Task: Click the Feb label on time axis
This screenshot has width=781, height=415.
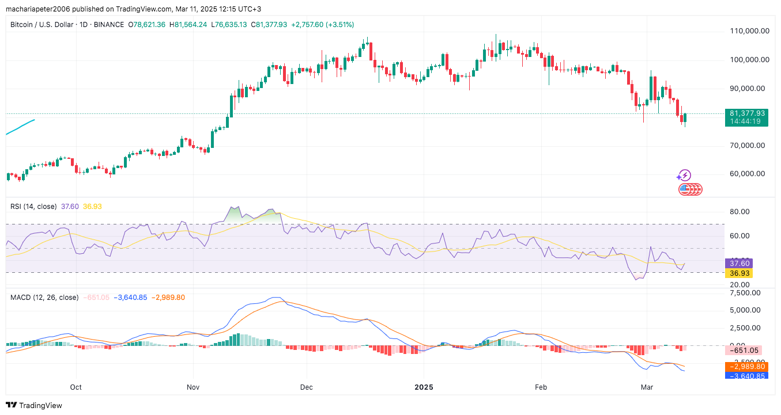Action: click(541, 387)
